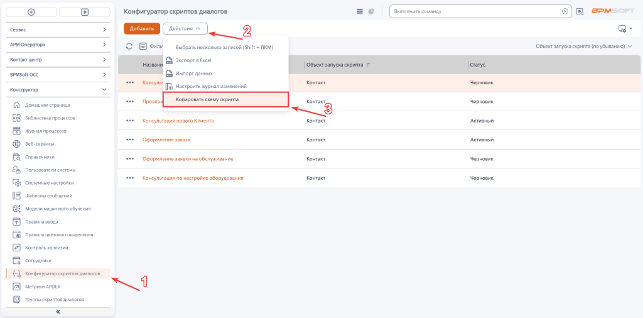The height and width of the screenshot is (318, 643).
Task: Collapse the Конструктор section
Action: click(58, 90)
